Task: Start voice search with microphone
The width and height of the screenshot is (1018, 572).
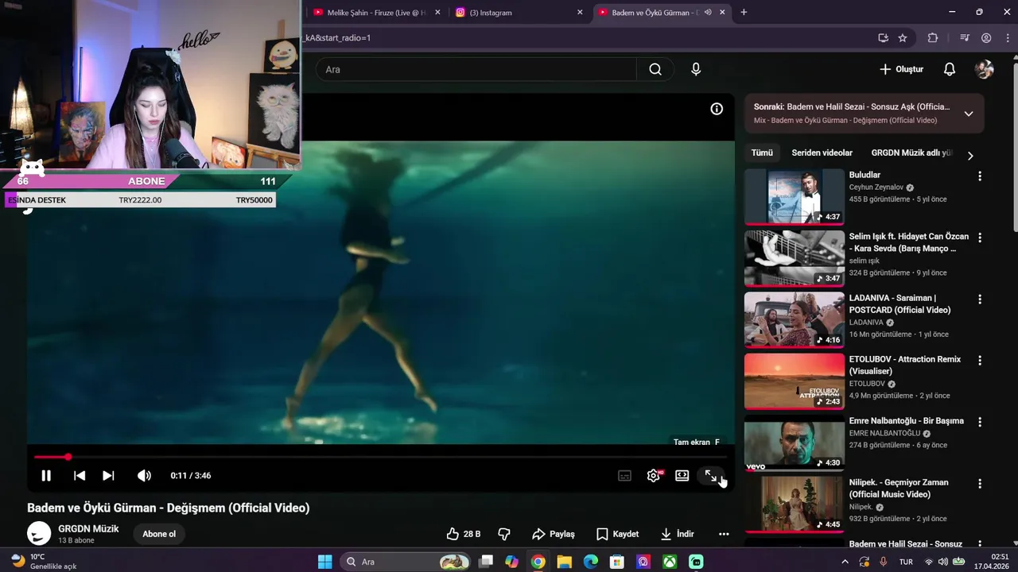Action: tap(696, 69)
